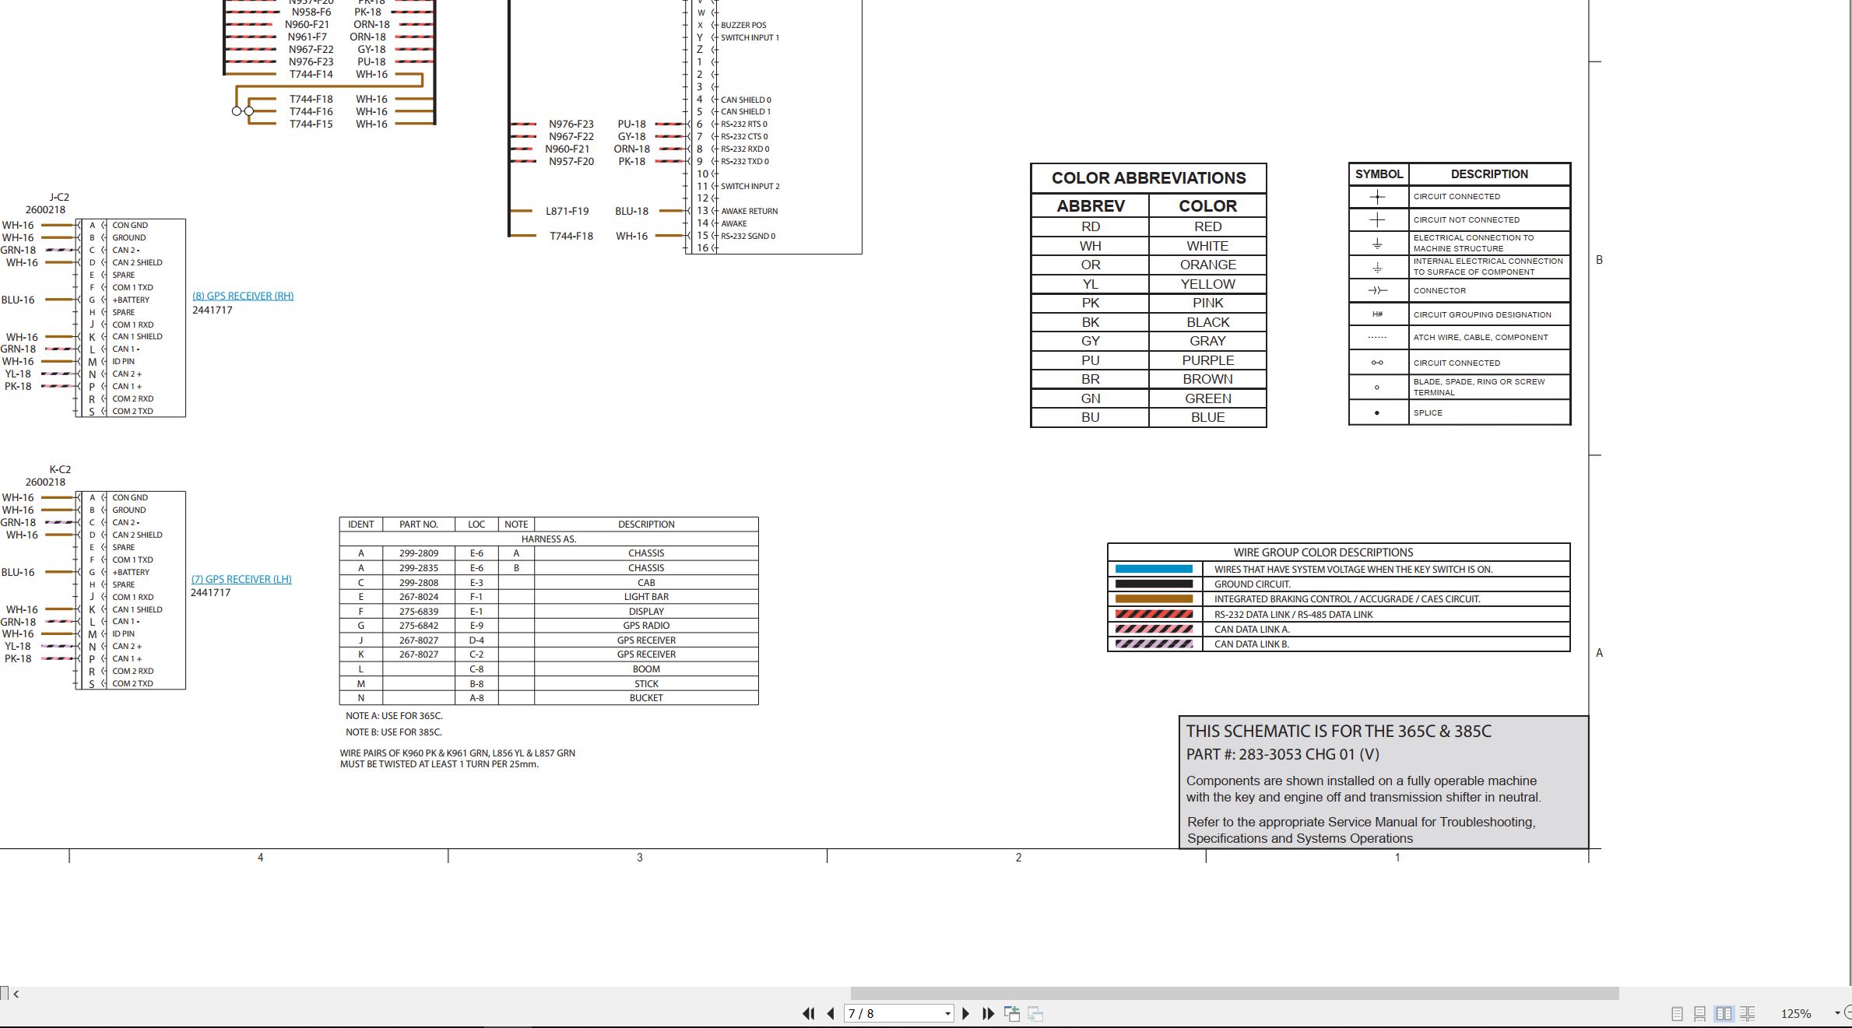Viewport: 1852px width, 1028px height.
Task: Click part number 299-2809 in the harness table
Action: (419, 553)
